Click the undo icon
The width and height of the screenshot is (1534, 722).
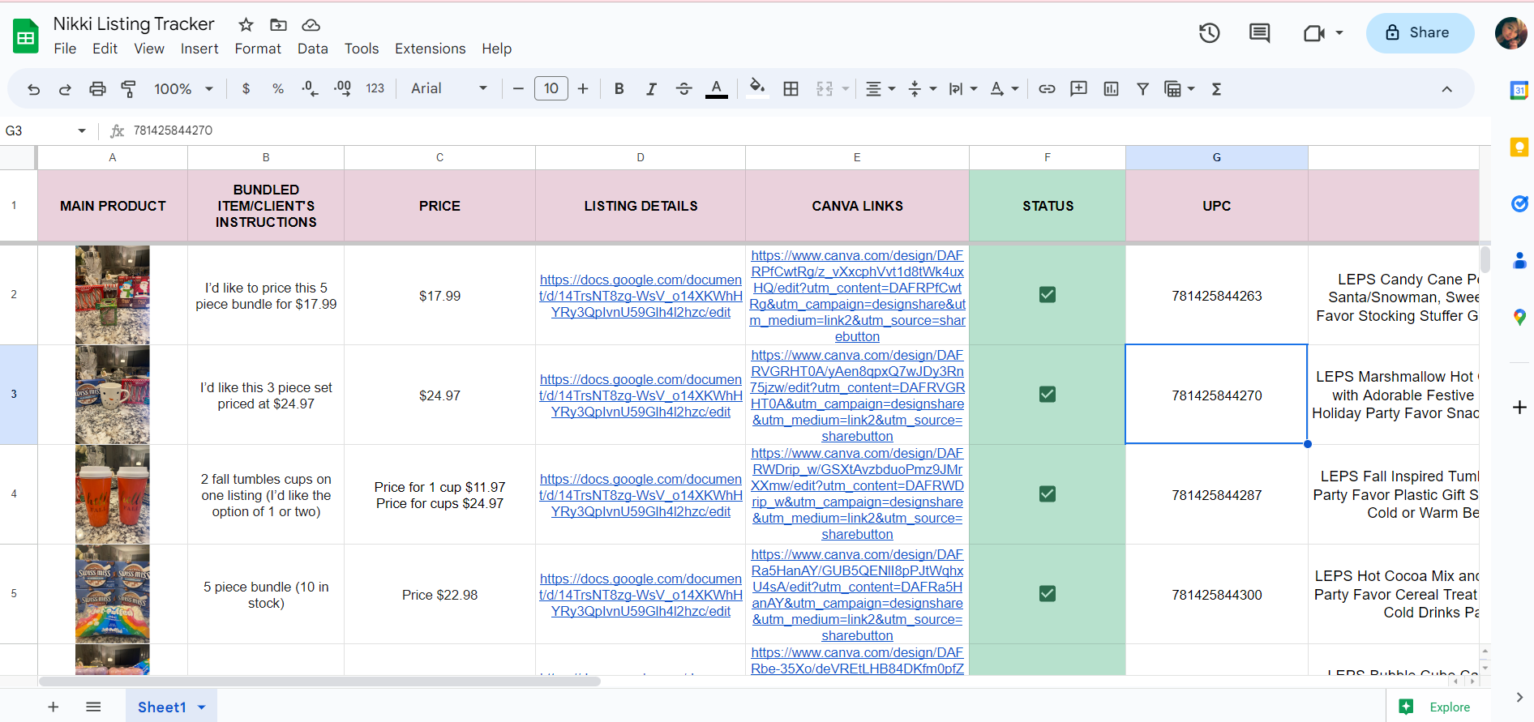coord(33,89)
